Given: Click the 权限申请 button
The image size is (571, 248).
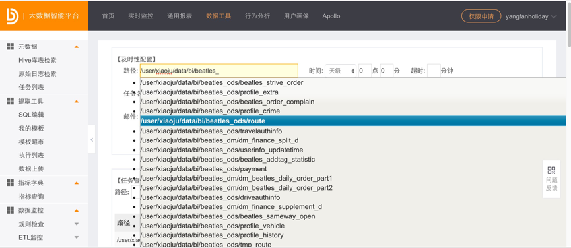Looking at the screenshot, I should pos(481,16).
